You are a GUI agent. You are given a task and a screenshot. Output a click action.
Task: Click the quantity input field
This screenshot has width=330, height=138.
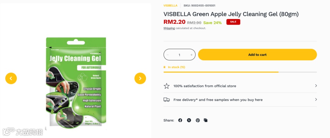coord(179,55)
